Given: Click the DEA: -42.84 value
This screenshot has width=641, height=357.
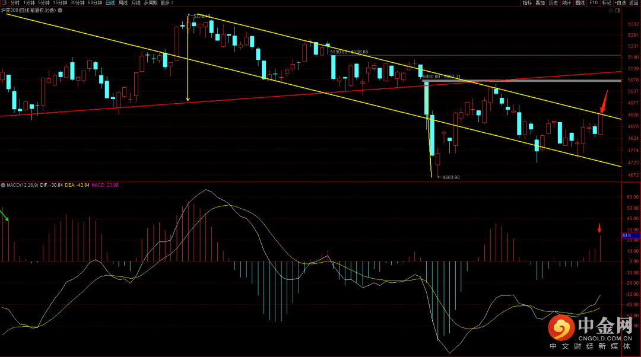Looking at the screenshot, I should (77, 185).
